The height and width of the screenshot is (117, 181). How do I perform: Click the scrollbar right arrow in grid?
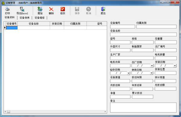point(105,112)
